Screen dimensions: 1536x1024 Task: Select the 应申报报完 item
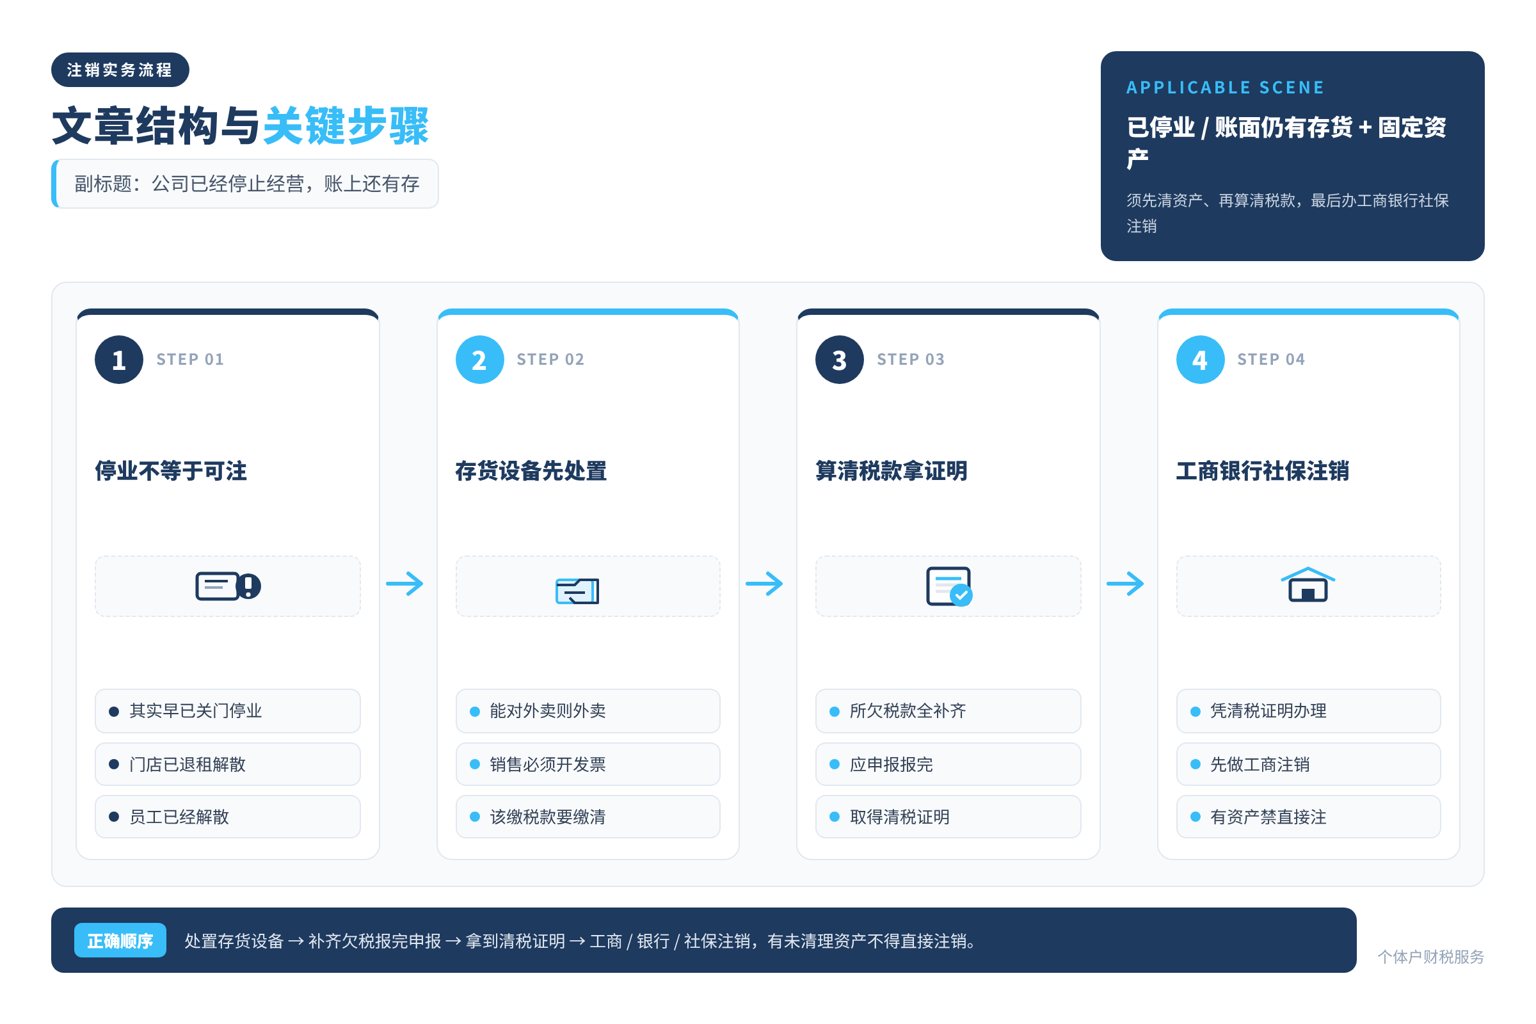click(x=948, y=764)
